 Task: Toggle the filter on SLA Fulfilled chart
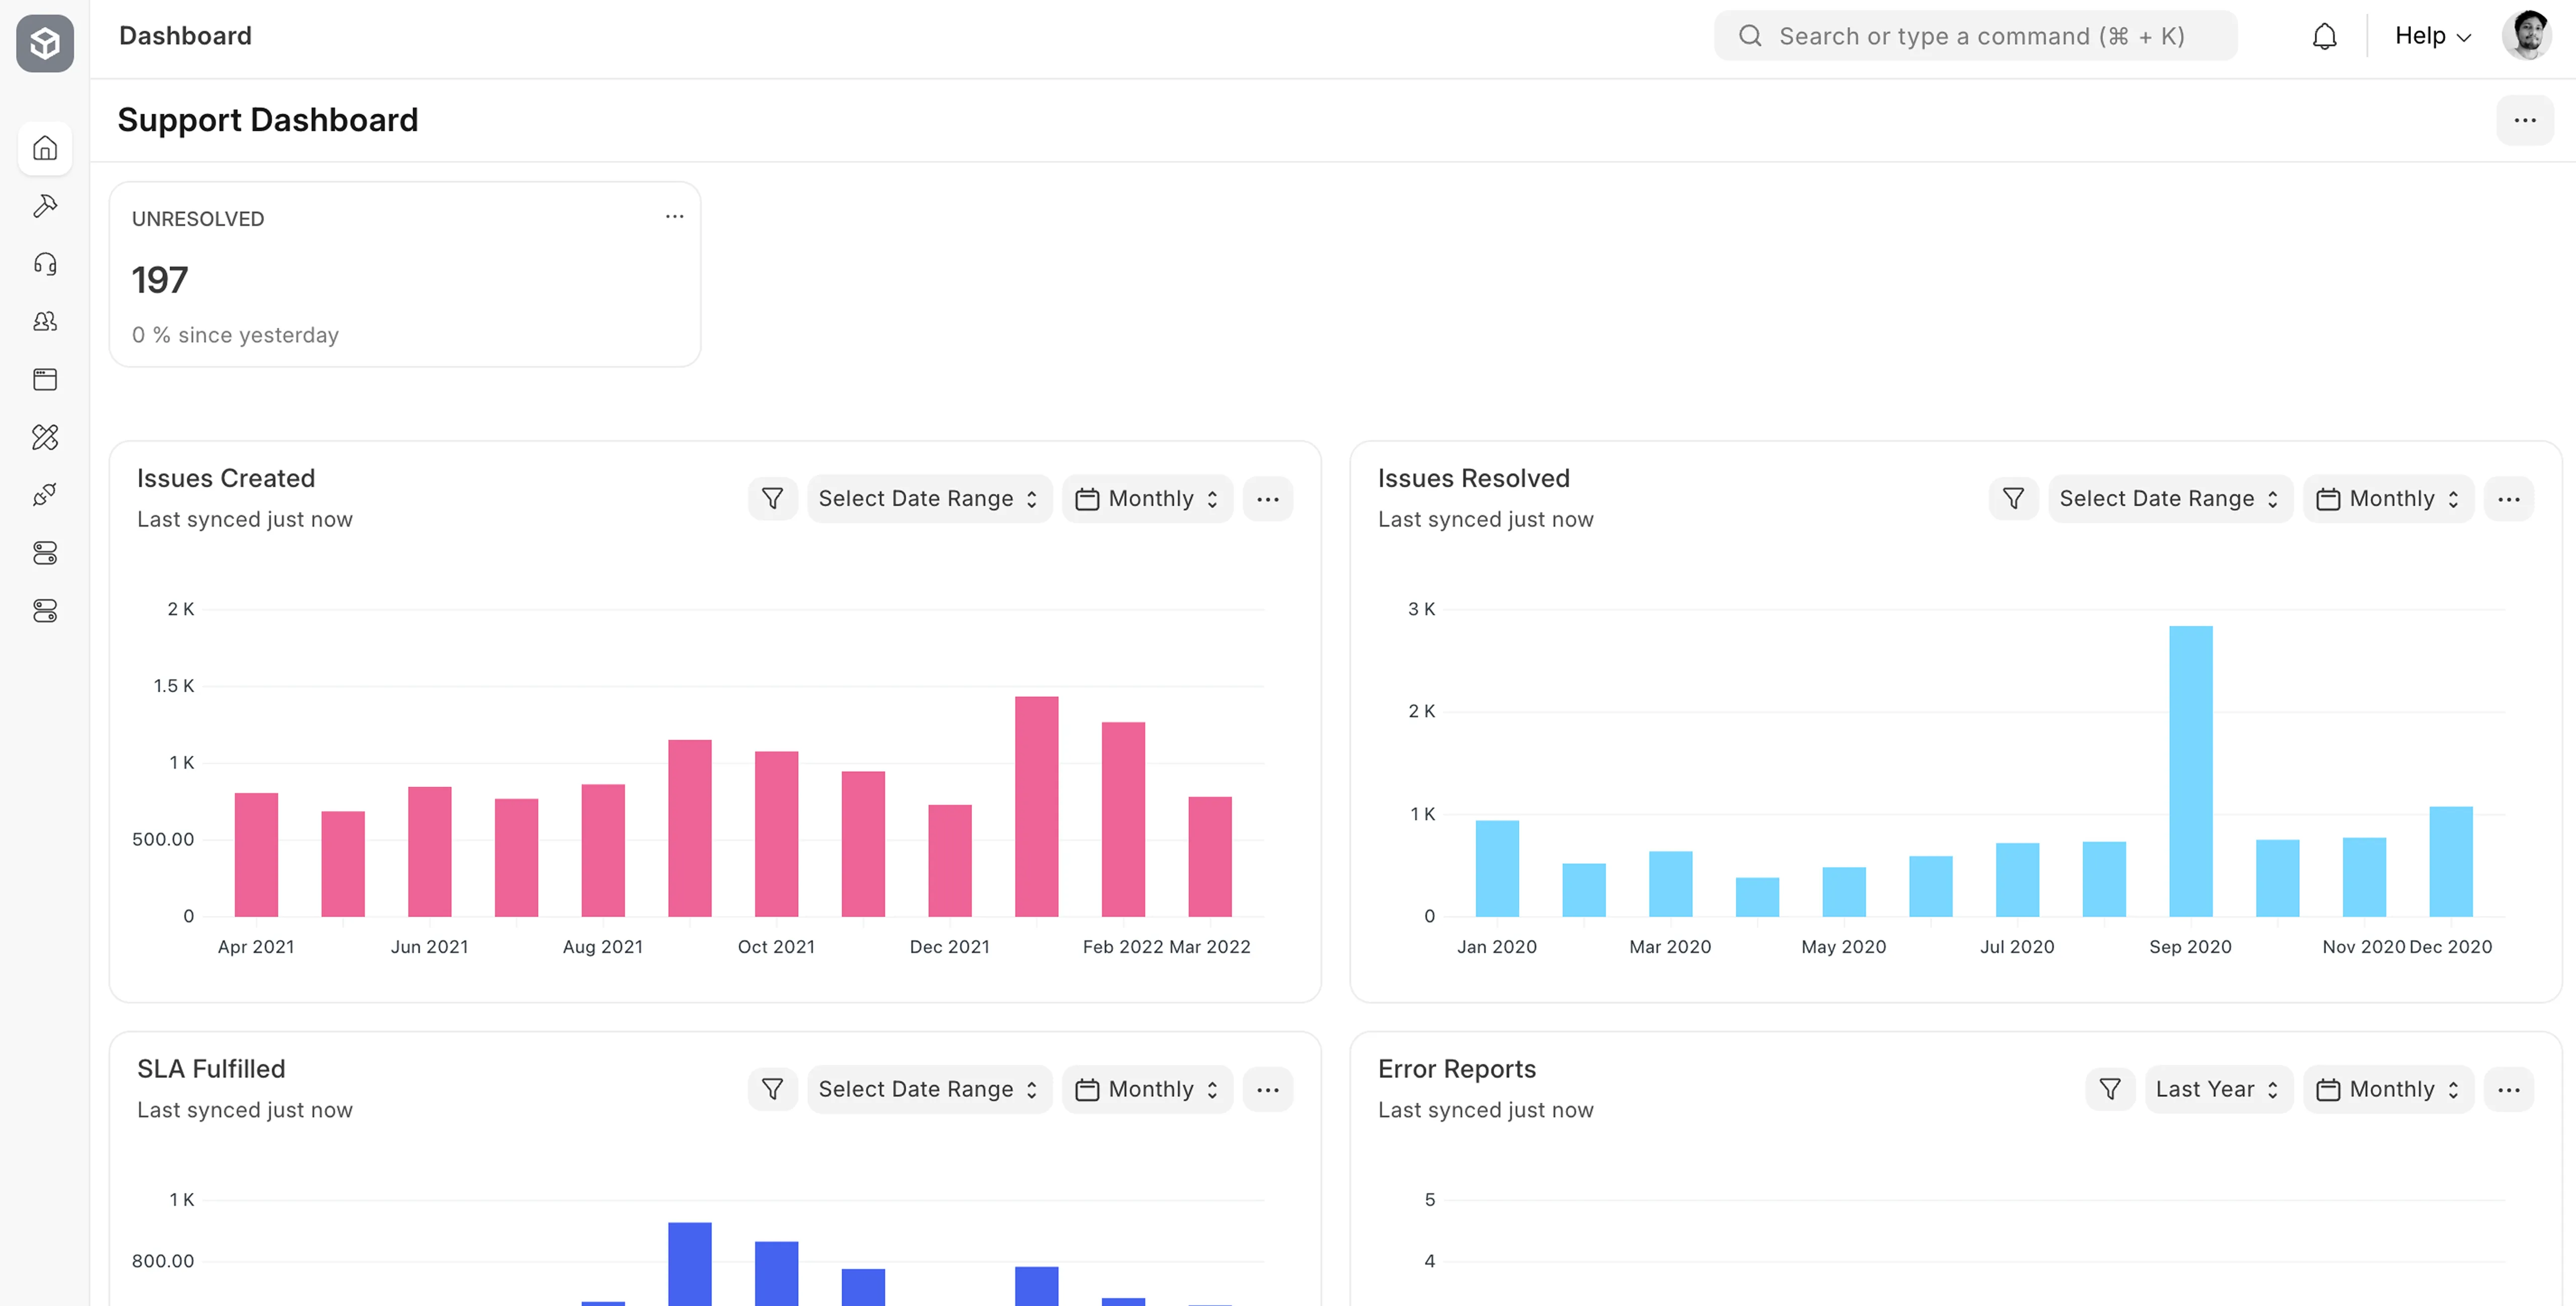click(x=772, y=1089)
